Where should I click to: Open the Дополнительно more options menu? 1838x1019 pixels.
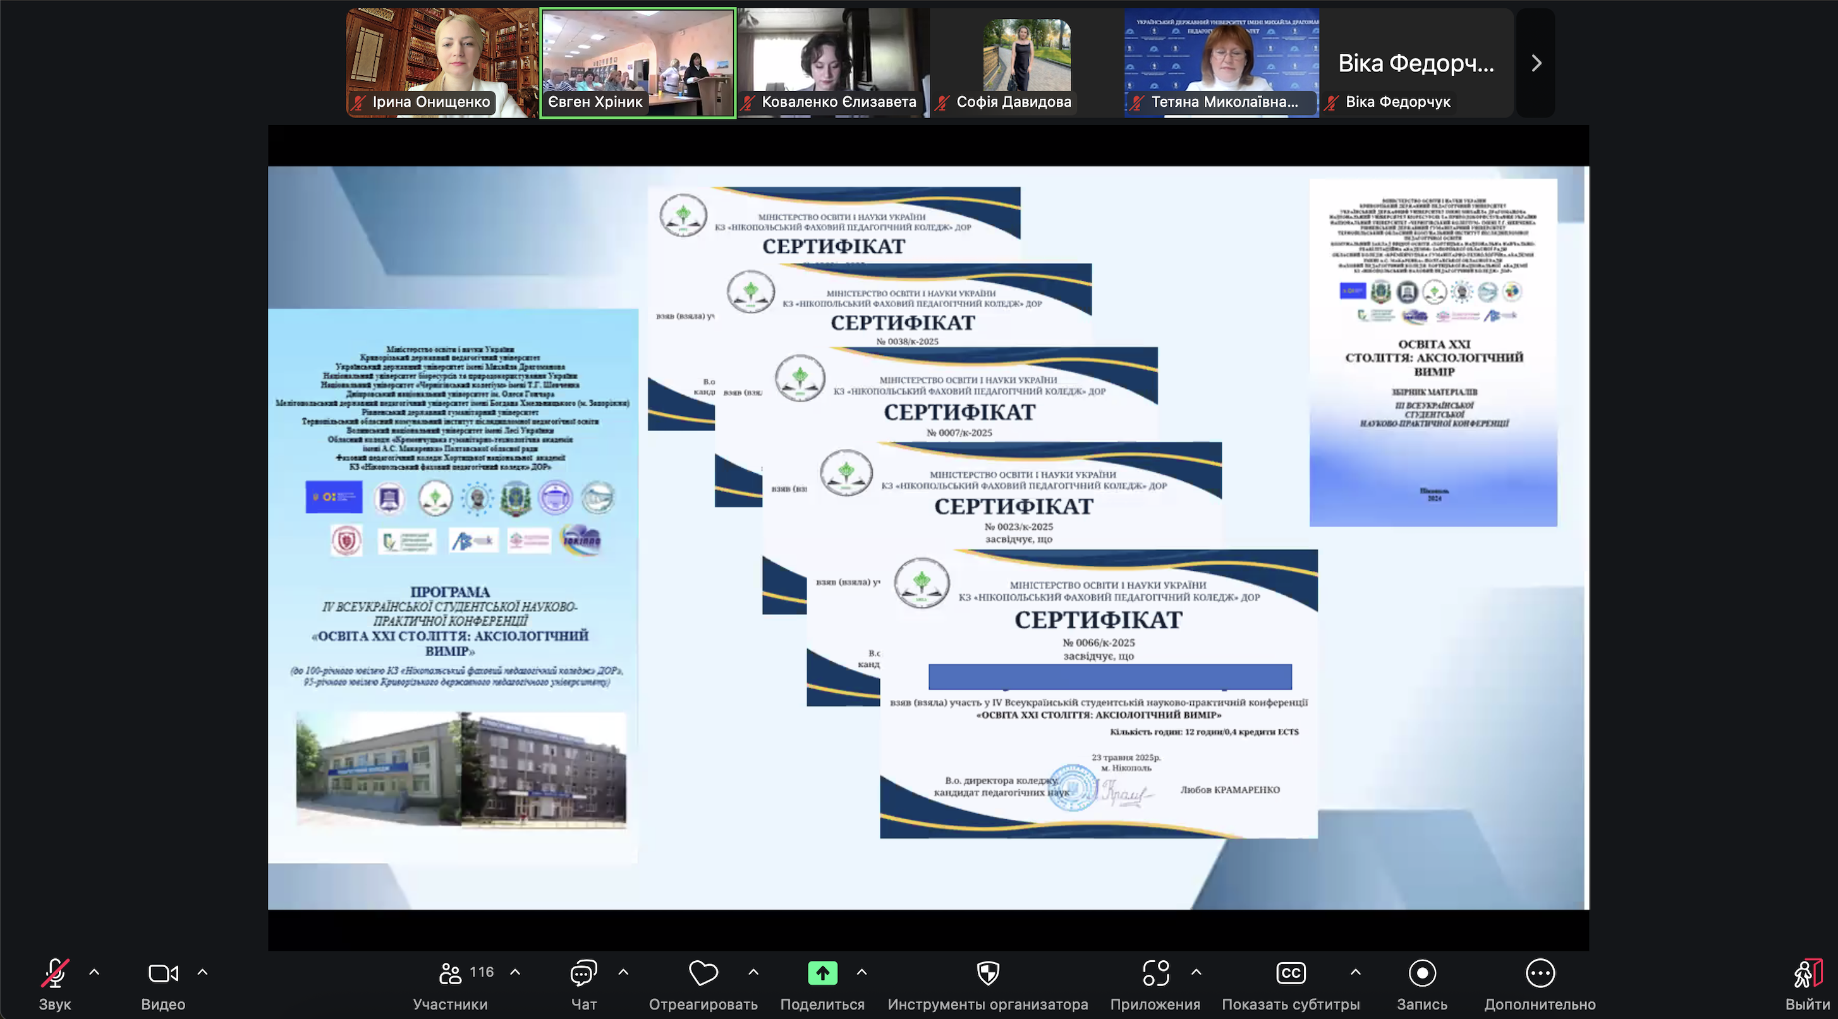point(1540,973)
